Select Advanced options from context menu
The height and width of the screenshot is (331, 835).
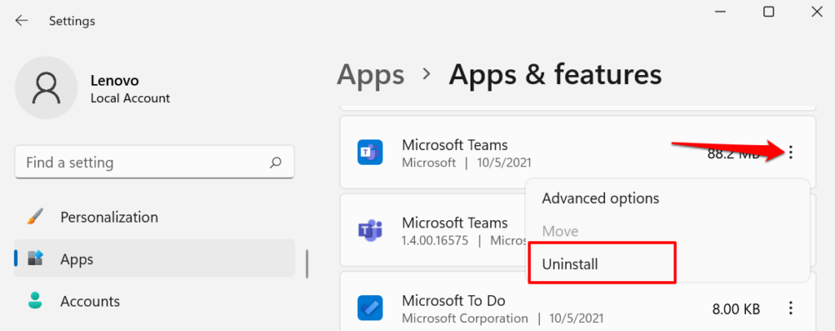tap(600, 198)
